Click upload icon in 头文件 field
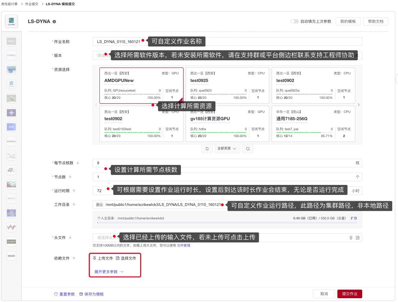 click(351, 238)
